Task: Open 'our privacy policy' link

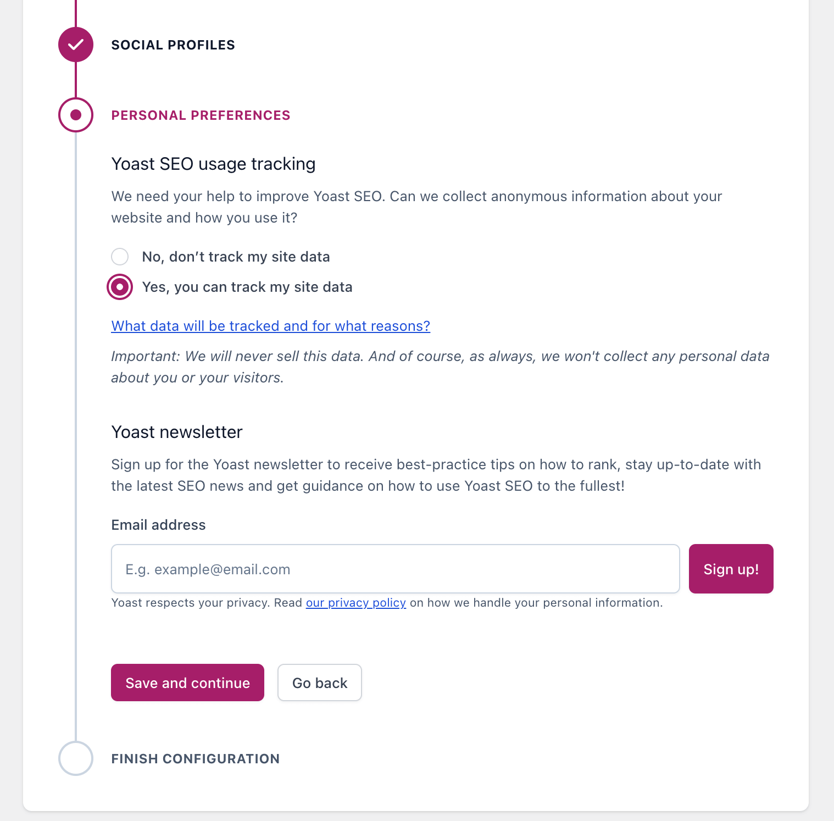Action: coord(355,602)
